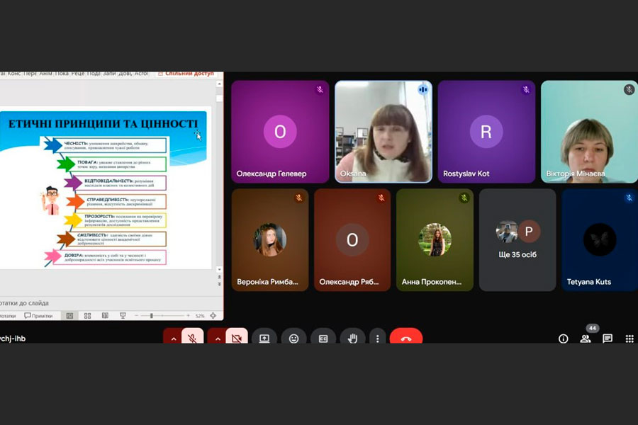Show the participants list (44)
Screen dimensions: 638x425
pos(586,339)
